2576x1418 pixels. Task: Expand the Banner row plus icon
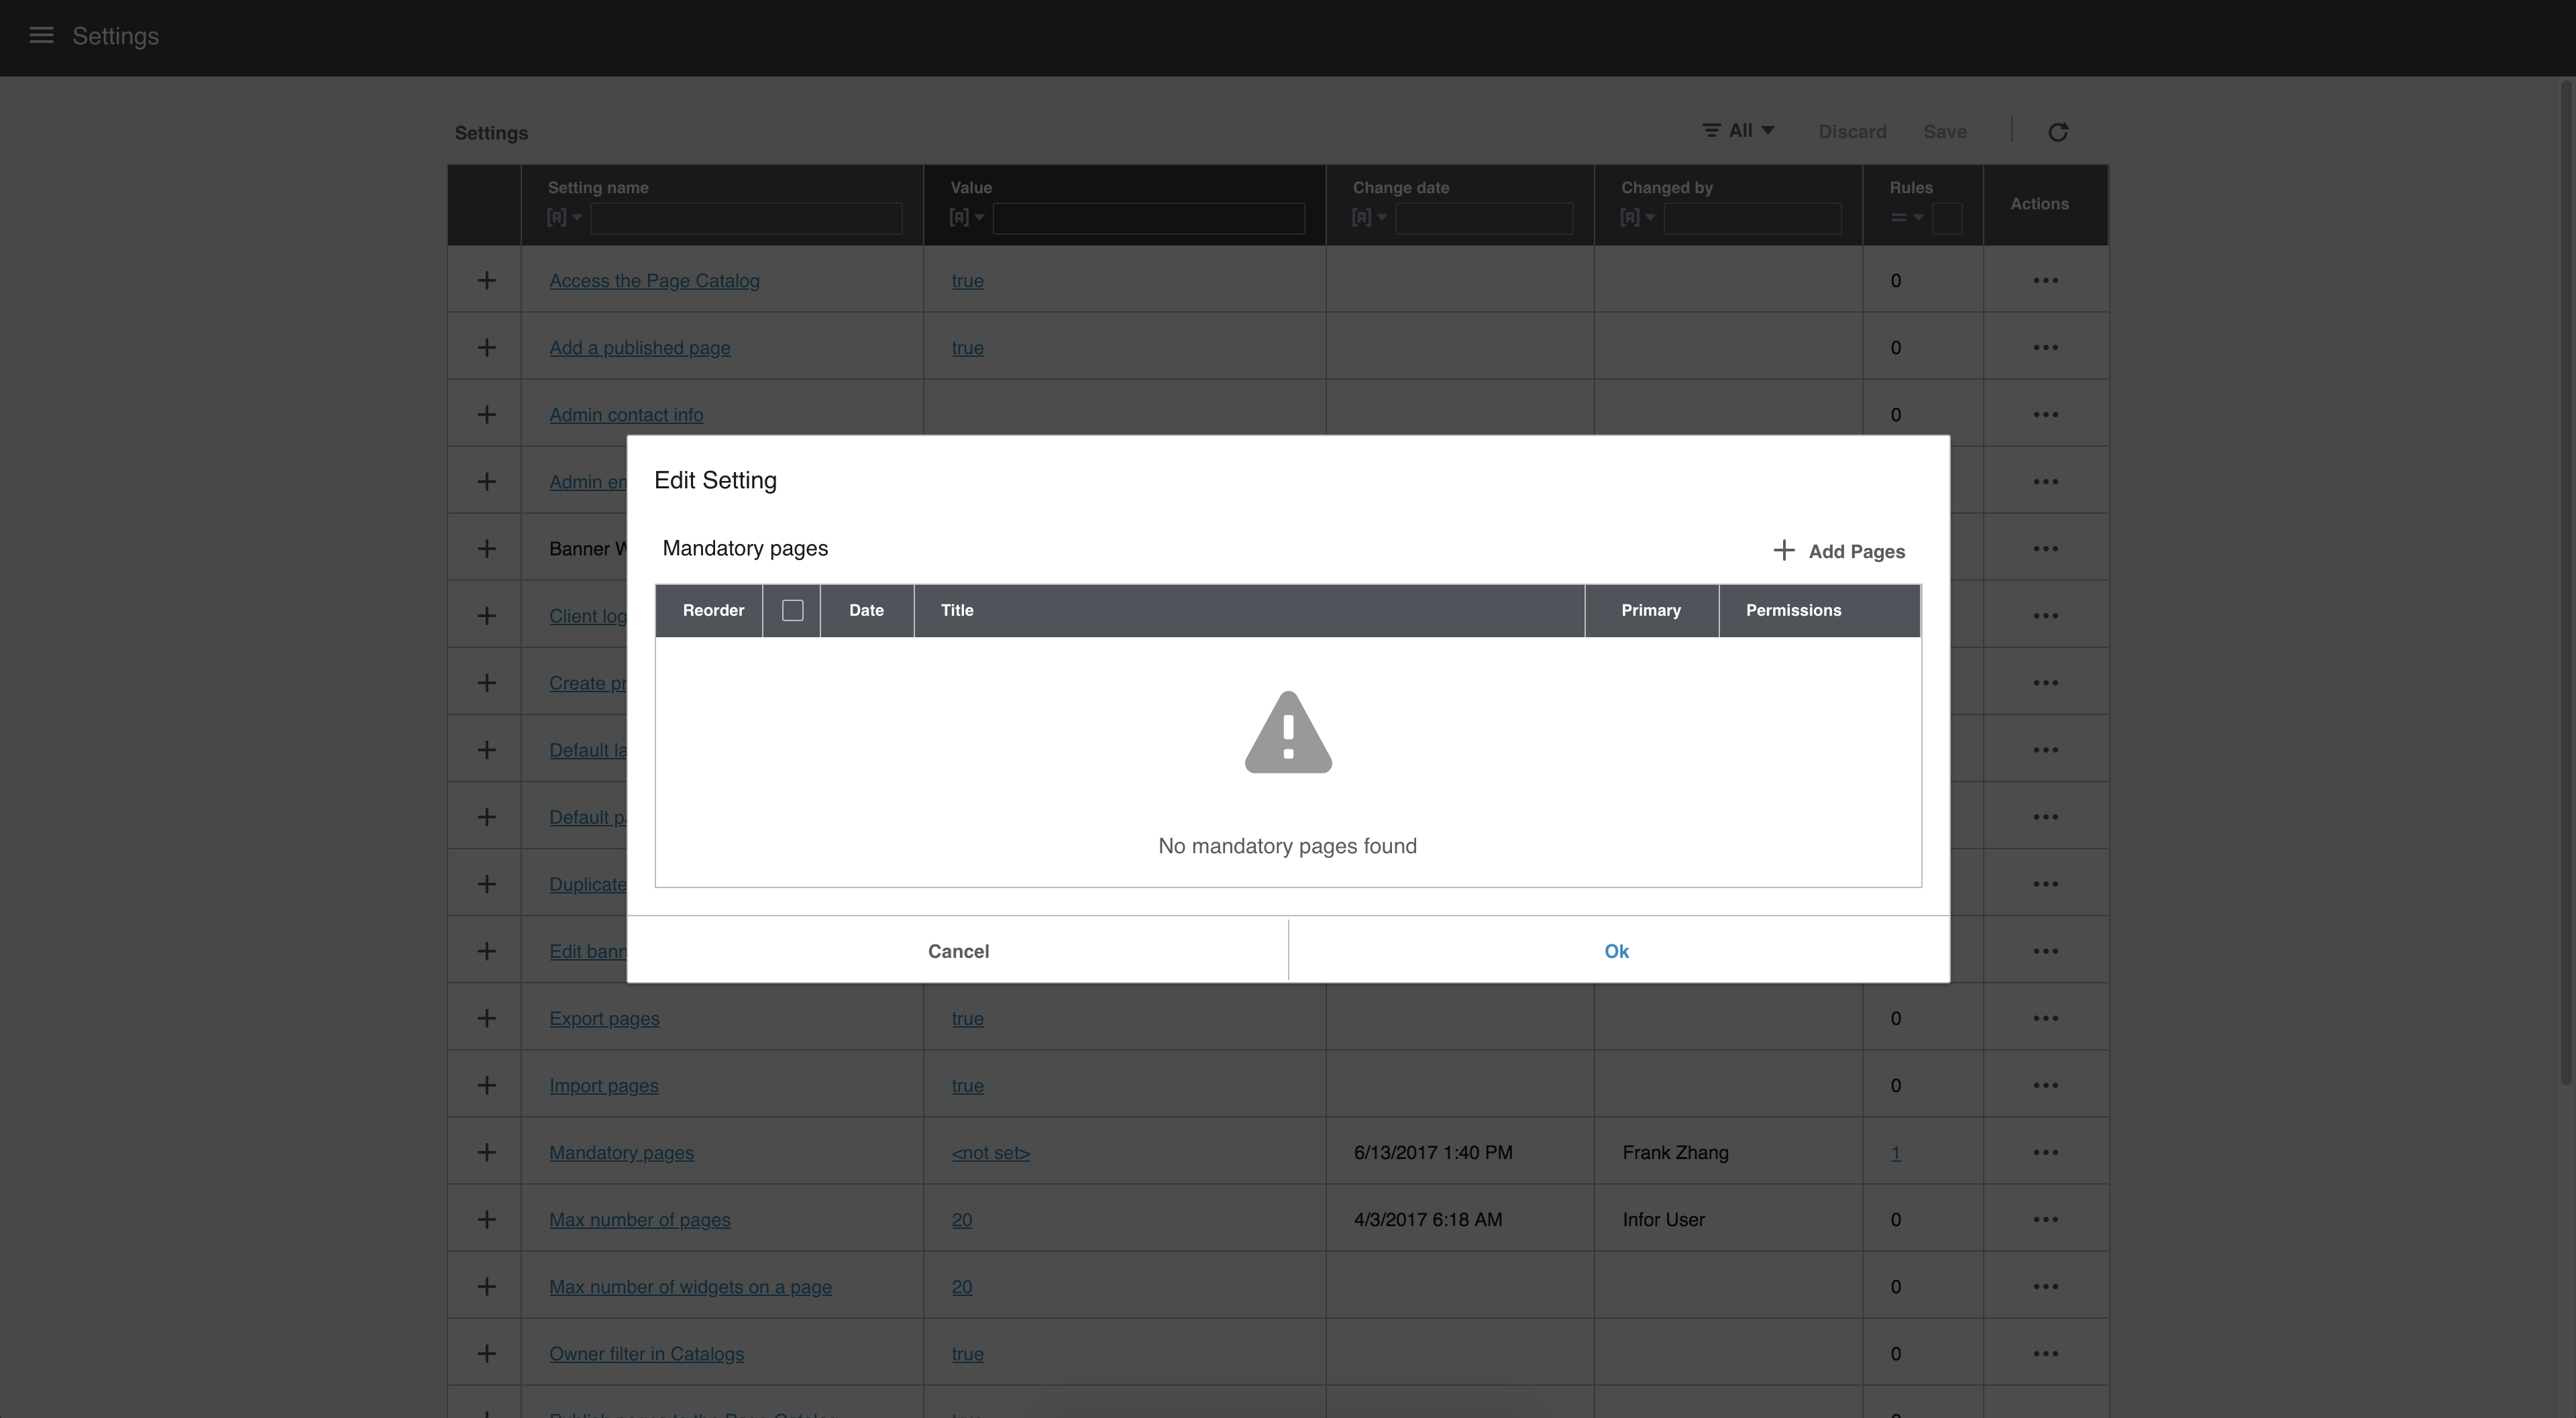[486, 549]
